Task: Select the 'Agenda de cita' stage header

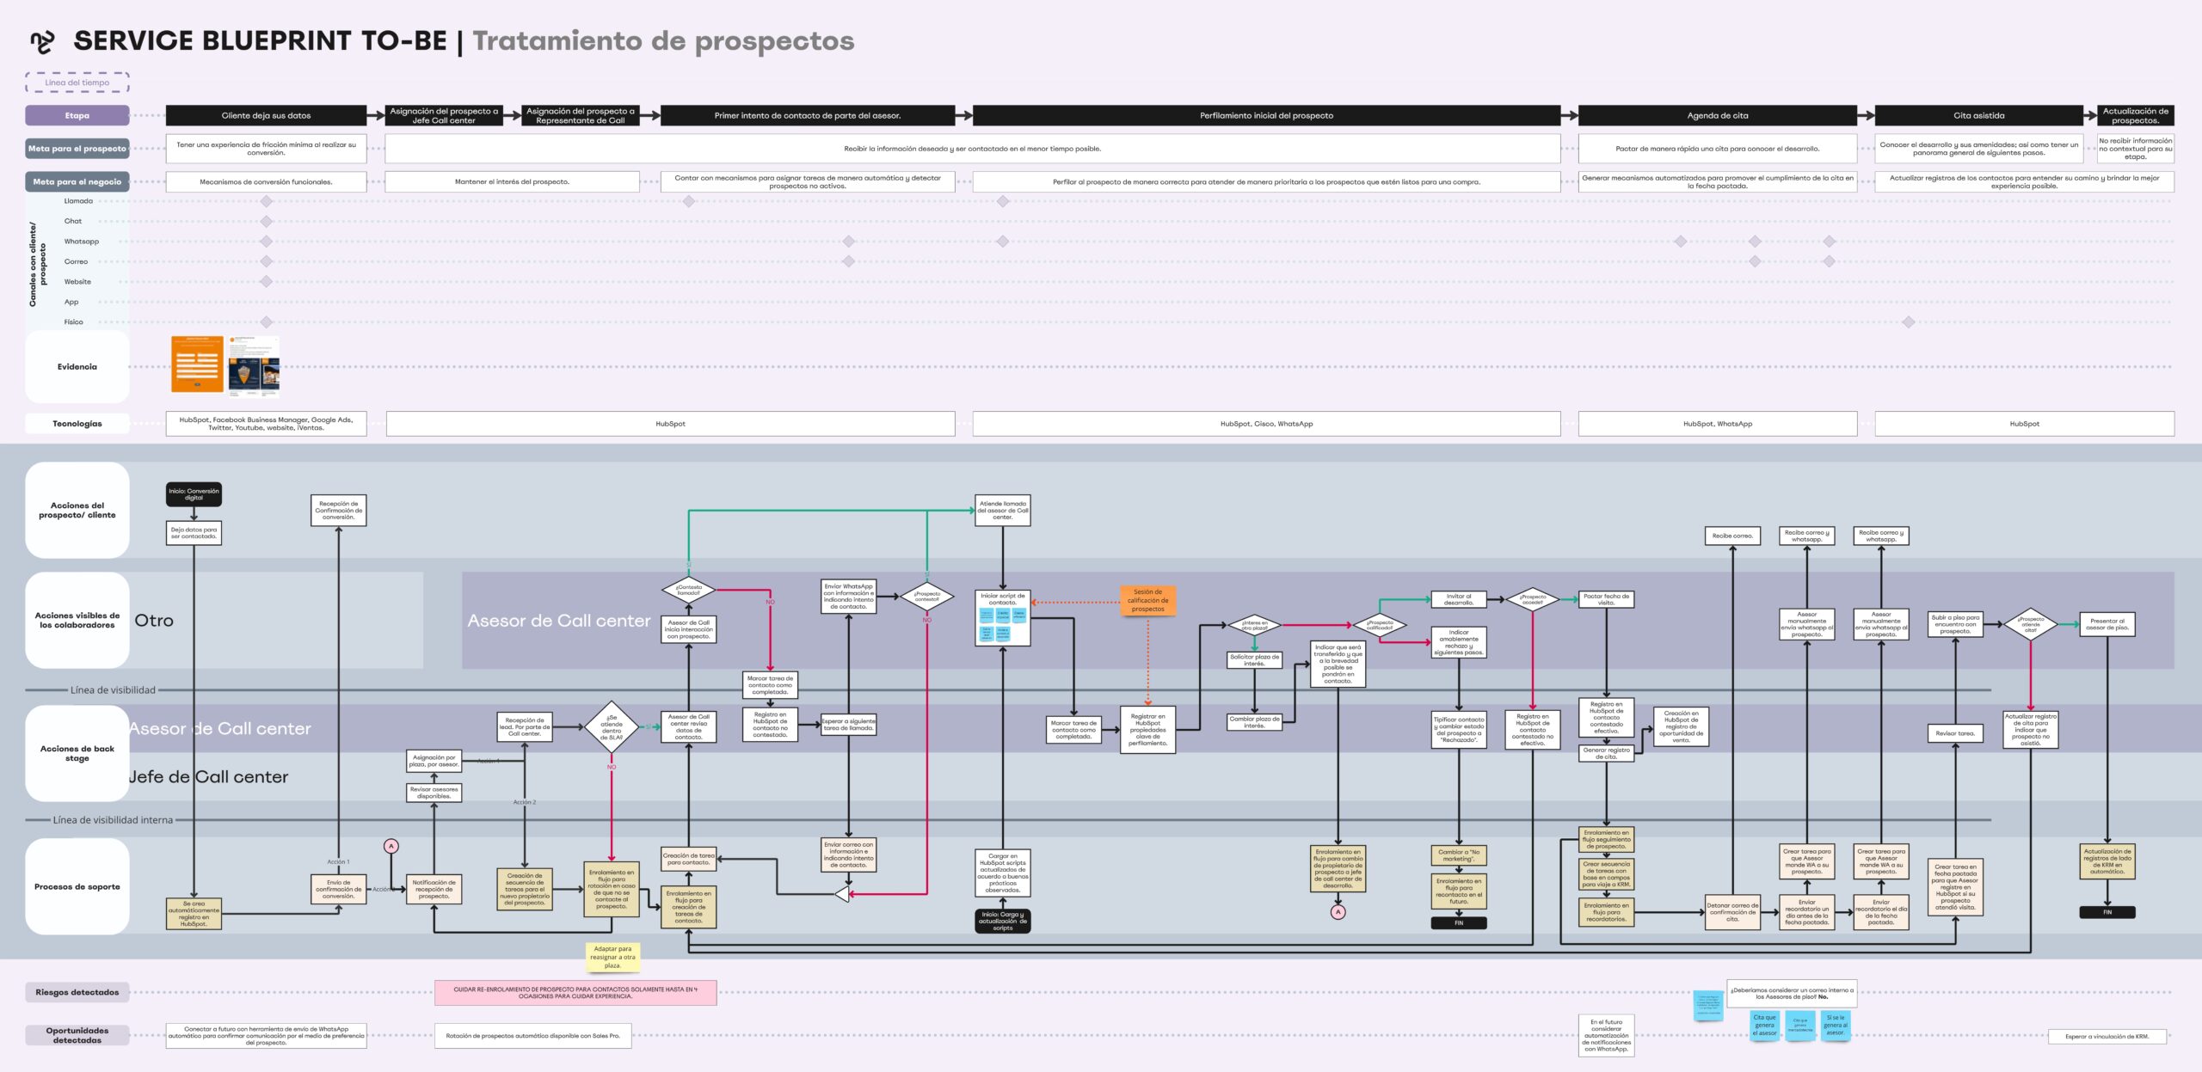Action: pyautogui.click(x=1717, y=115)
